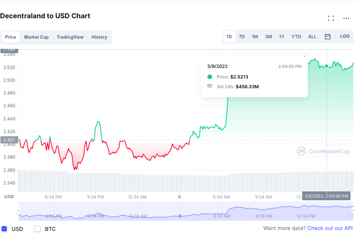Click the '3/9/2022, 2:04:00 PM' axis label
359x233 pixels.
point(326,196)
